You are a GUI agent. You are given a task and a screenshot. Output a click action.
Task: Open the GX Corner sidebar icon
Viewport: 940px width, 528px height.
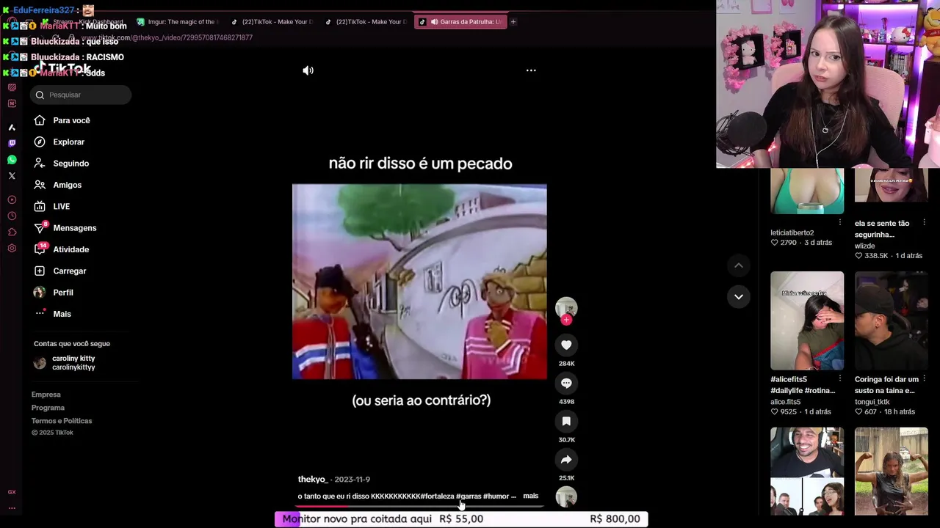click(x=12, y=492)
